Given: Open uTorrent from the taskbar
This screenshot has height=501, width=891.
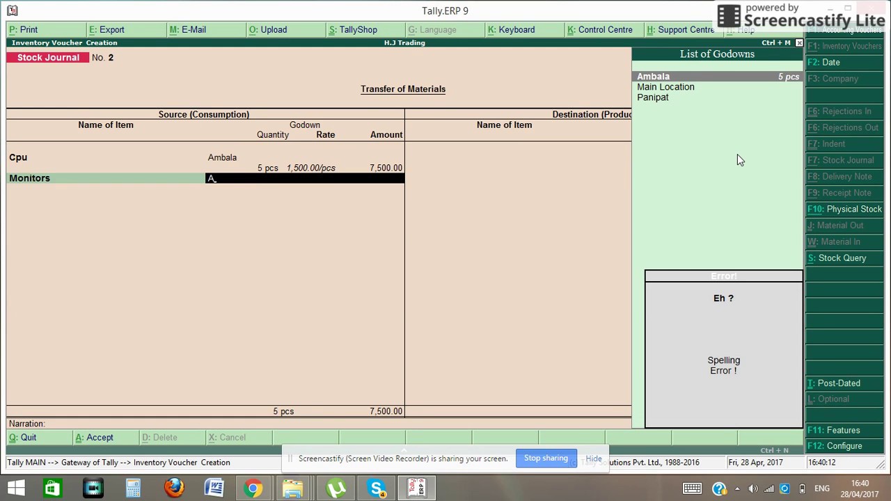Looking at the screenshot, I should pyautogui.click(x=336, y=488).
